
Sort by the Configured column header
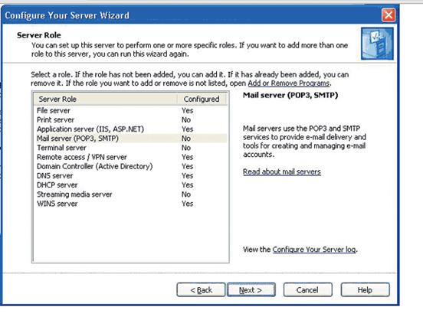tap(202, 99)
